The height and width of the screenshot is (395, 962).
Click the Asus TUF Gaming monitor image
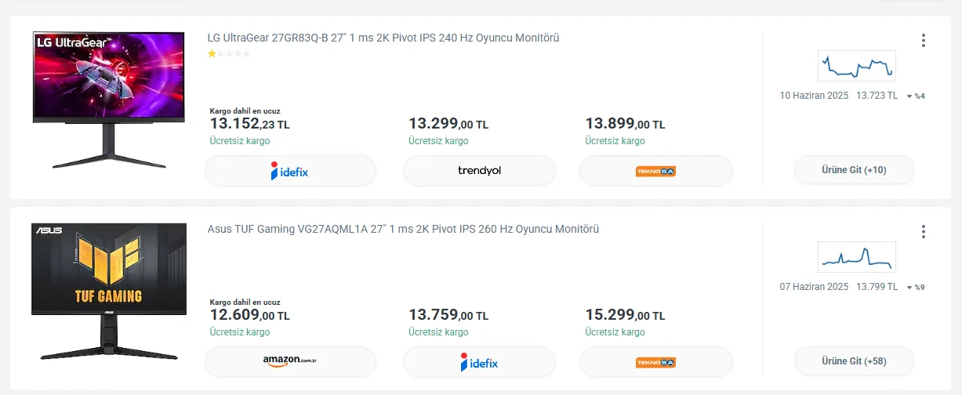click(x=109, y=292)
